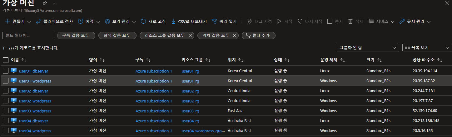The height and width of the screenshot is (137, 452).
Task: Remove the 위치 filter with X
Action: (235, 35)
